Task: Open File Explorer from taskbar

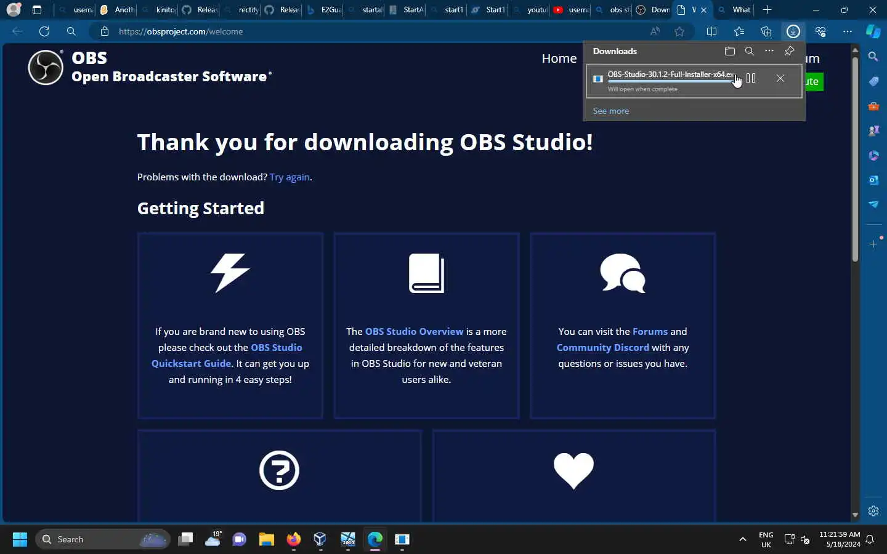Action: pyautogui.click(x=267, y=539)
